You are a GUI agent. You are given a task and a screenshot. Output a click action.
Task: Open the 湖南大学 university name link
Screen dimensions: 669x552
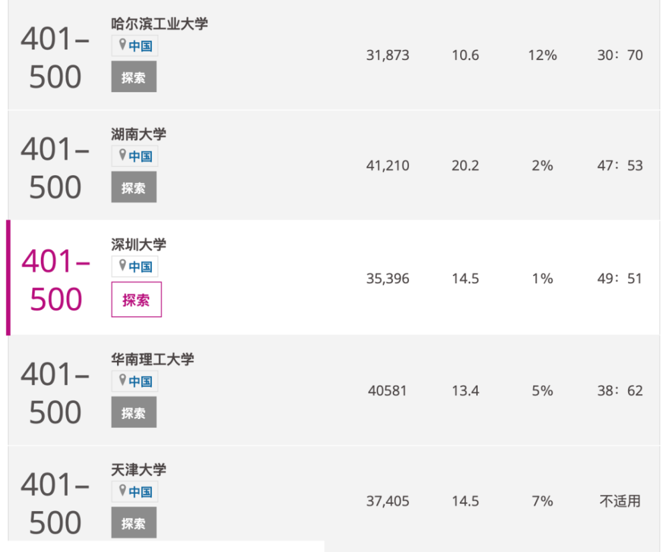(138, 134)
